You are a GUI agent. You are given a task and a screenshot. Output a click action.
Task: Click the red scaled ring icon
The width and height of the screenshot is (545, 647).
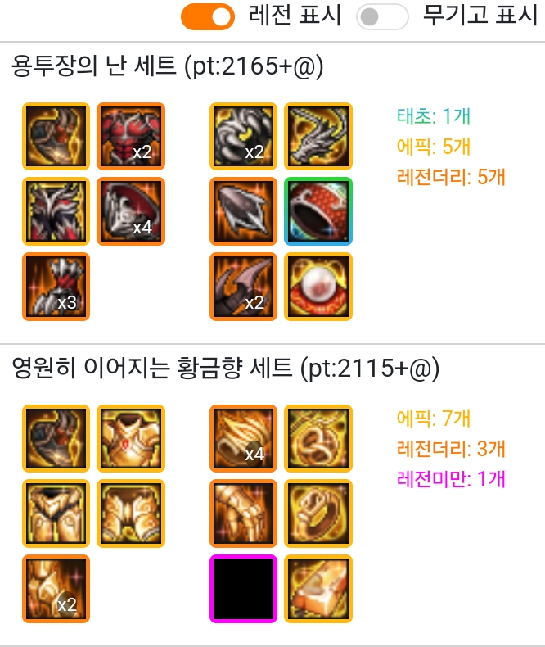pyautogui.click(x=318, y=211)
